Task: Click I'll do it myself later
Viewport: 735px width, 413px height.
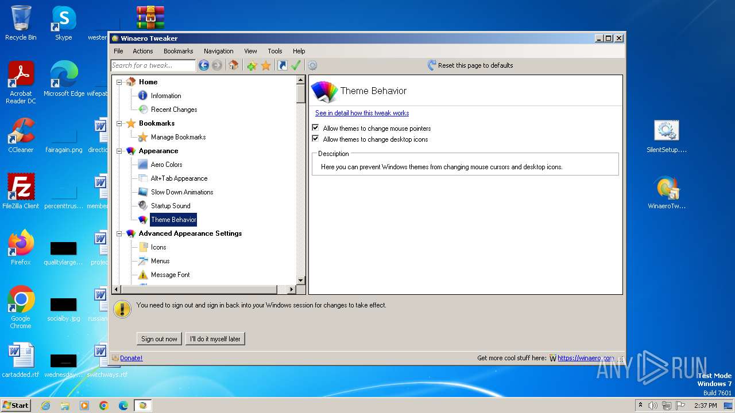Action: [x=215, y=339]
